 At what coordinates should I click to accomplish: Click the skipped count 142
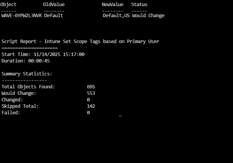pyautogui.click(x=91, y=106)
